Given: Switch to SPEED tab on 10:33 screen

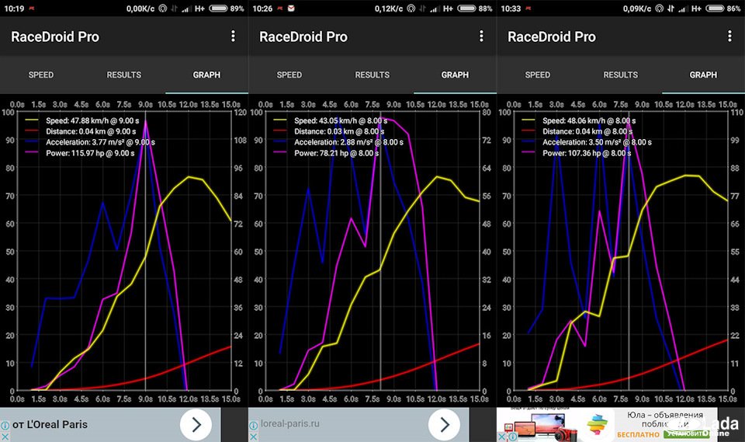Looking at the screenshot, I should pos(538,75).
